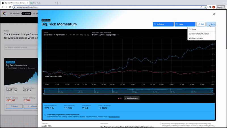Screen dimensions: 227x128
Task: Click the left arrow of the chart navigator scrollbar
Action: [43, 94]
